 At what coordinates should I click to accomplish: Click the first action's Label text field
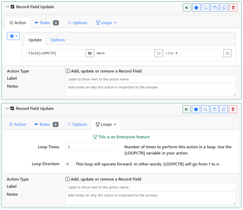point(151,79)
